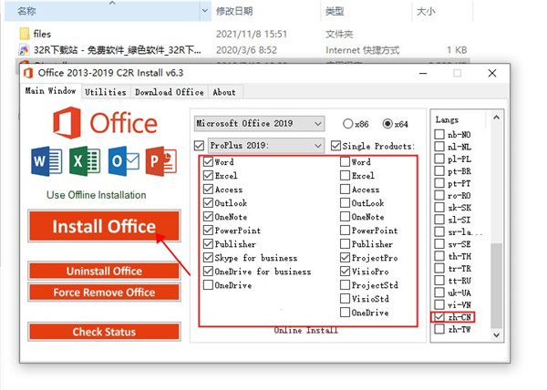Uncheck the zh-CN language checkbox

tap(439, 317)
